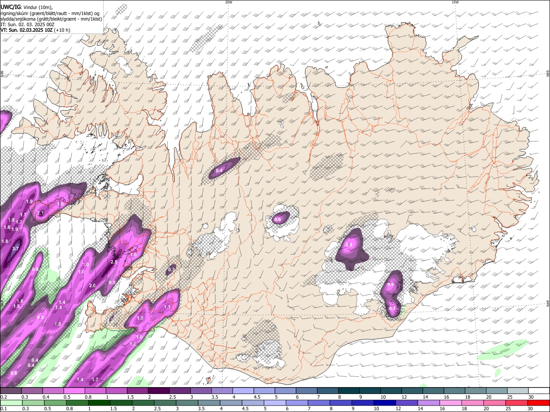Click the 0.4 value in the northern purple streak
This screenshot has width=550, height=412.
pos(219,171)
